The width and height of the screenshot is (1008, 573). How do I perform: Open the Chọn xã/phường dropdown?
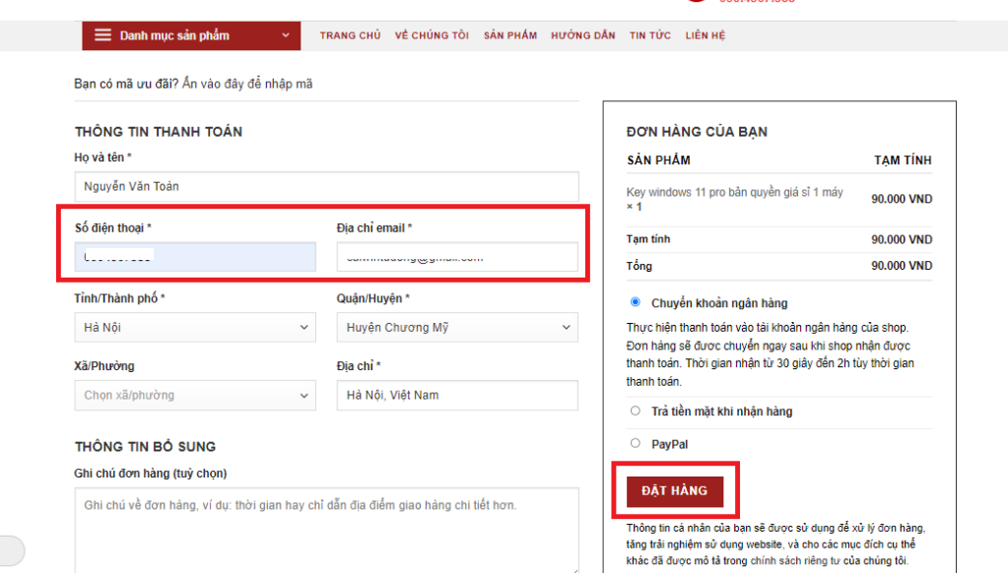pos(195,395)
